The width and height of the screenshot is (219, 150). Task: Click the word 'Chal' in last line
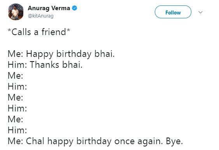35,141
